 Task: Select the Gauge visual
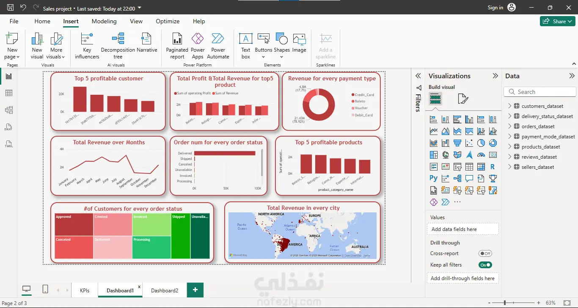point(481,155)
